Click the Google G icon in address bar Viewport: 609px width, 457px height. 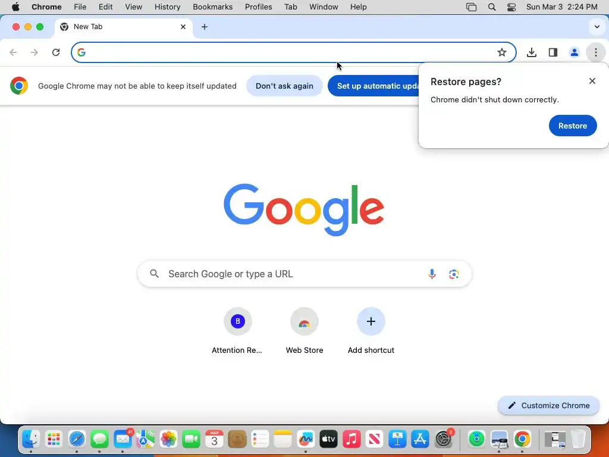tap(81, 52)
